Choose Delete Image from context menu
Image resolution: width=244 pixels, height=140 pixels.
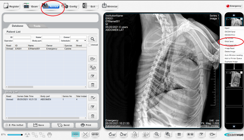(230, 52)
